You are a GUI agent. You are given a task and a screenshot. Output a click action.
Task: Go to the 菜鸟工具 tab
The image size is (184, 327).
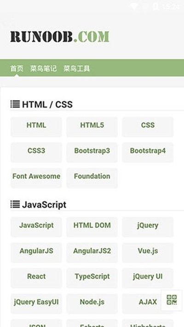[x=76, y=69]
